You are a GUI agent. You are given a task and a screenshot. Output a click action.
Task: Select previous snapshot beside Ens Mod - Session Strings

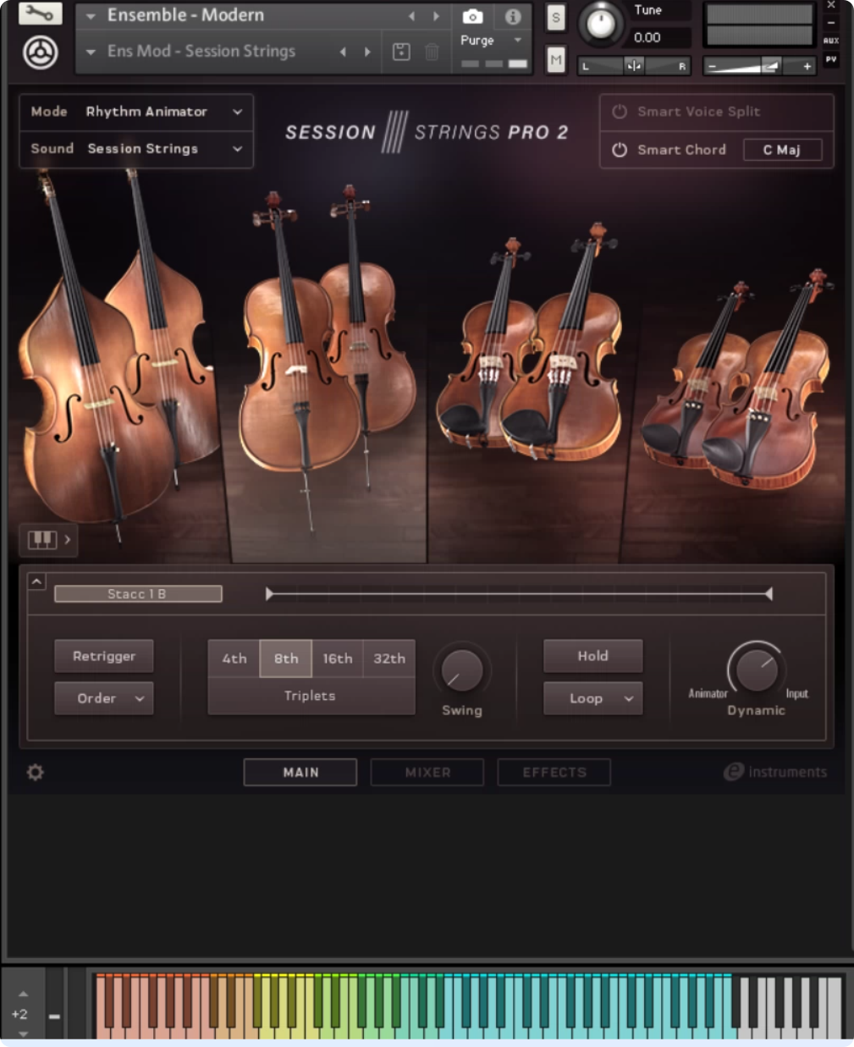point(343,52)
